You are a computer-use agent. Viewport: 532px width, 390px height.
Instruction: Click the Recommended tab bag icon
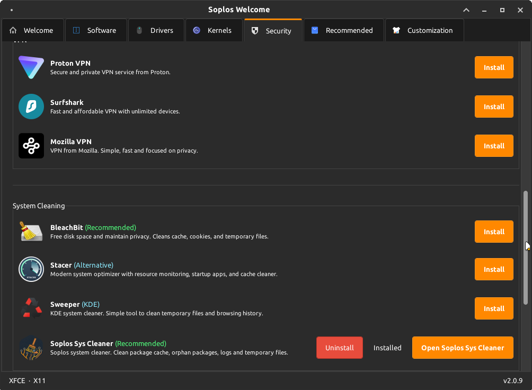(315, 30)
